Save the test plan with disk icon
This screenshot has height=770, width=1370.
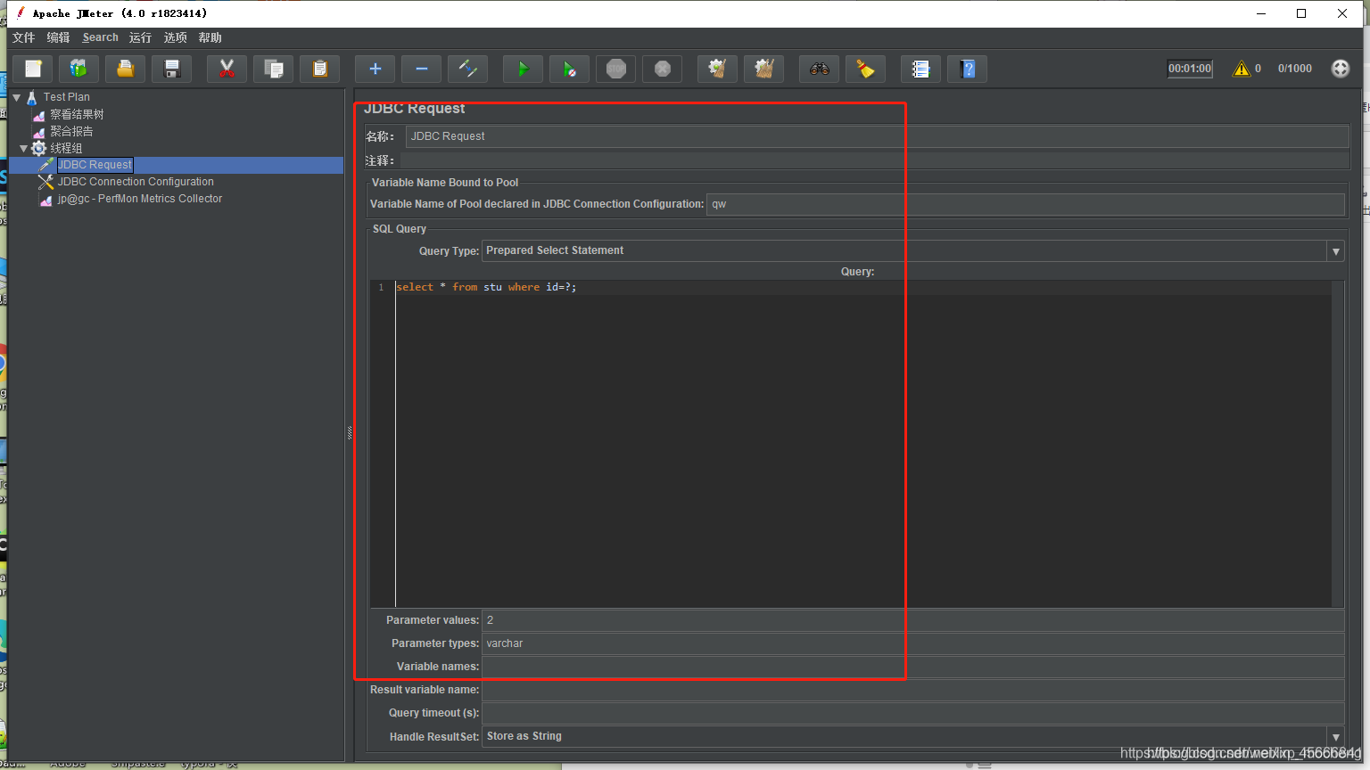click(x=172, y=69)
